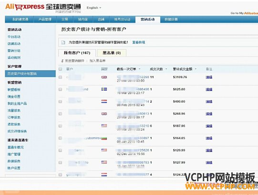Sort by 成交次数 column arrow

coord(166,69)
